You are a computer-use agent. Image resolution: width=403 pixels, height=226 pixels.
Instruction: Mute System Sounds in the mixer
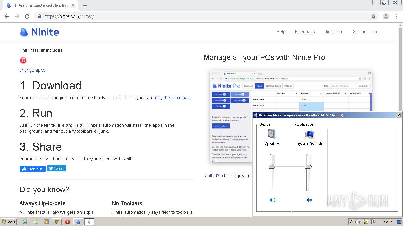tap(309, 200)
